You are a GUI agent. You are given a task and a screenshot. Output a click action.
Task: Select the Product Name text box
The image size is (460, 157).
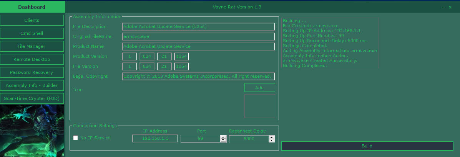point(198,46)
